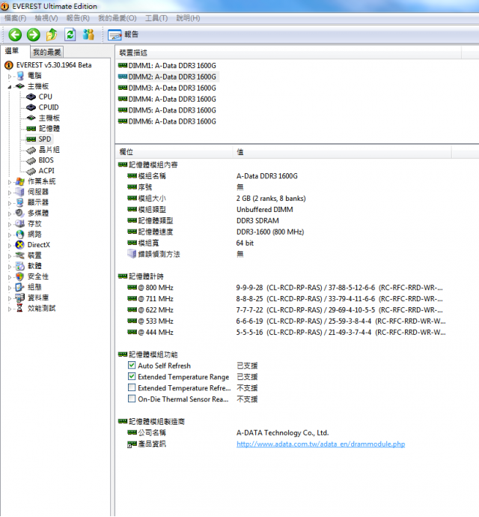This screenshot has height=517, width=479.
Task: Select DIMM3: A-Data DDR3 1600G
Action: click(168, 88)
